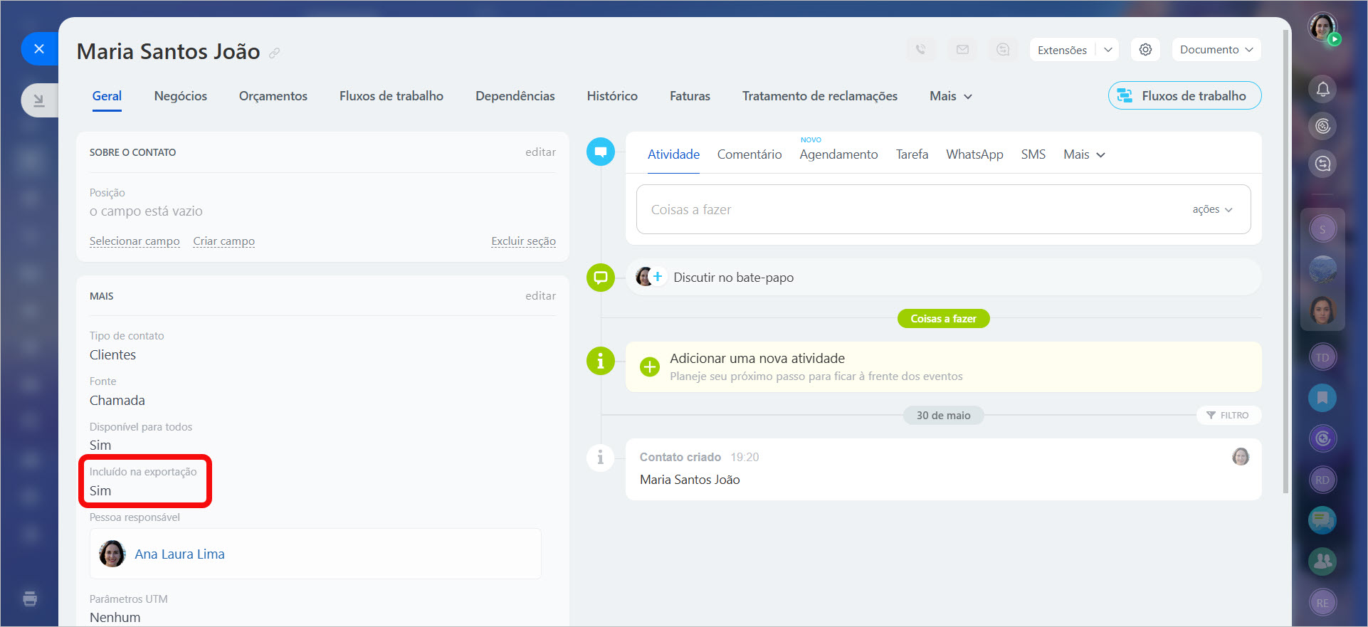
Task: Open the Faturas tab
Action: (690, 96)
